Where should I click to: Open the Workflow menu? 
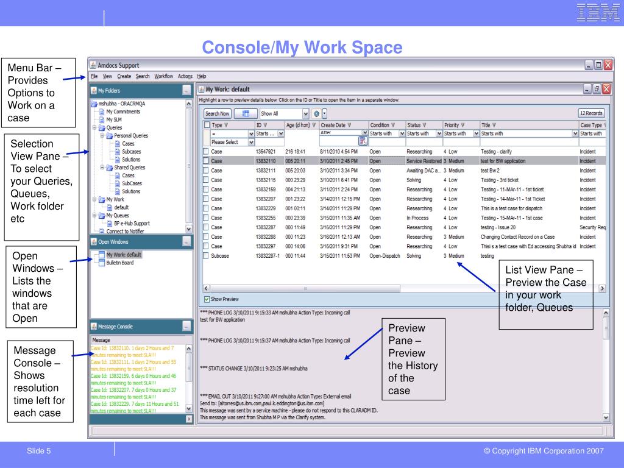coord(163,76)
